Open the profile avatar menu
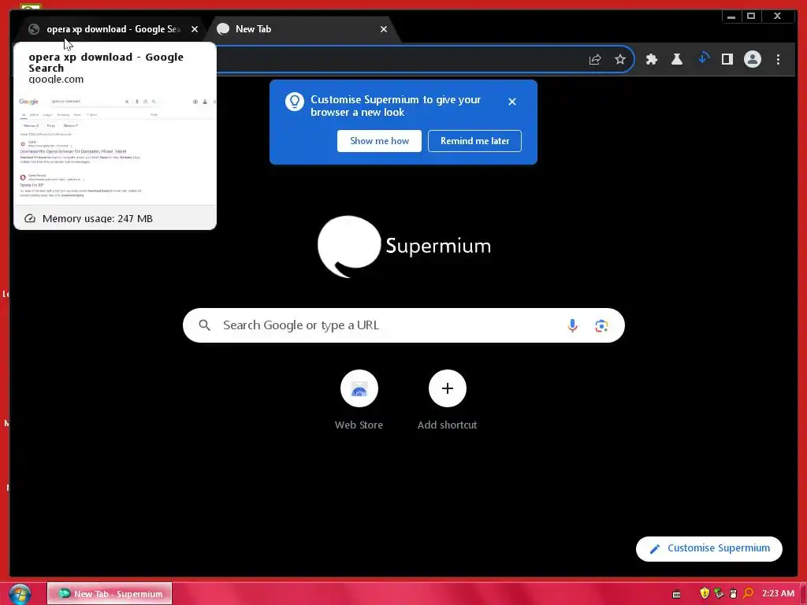 coord(753,59)
